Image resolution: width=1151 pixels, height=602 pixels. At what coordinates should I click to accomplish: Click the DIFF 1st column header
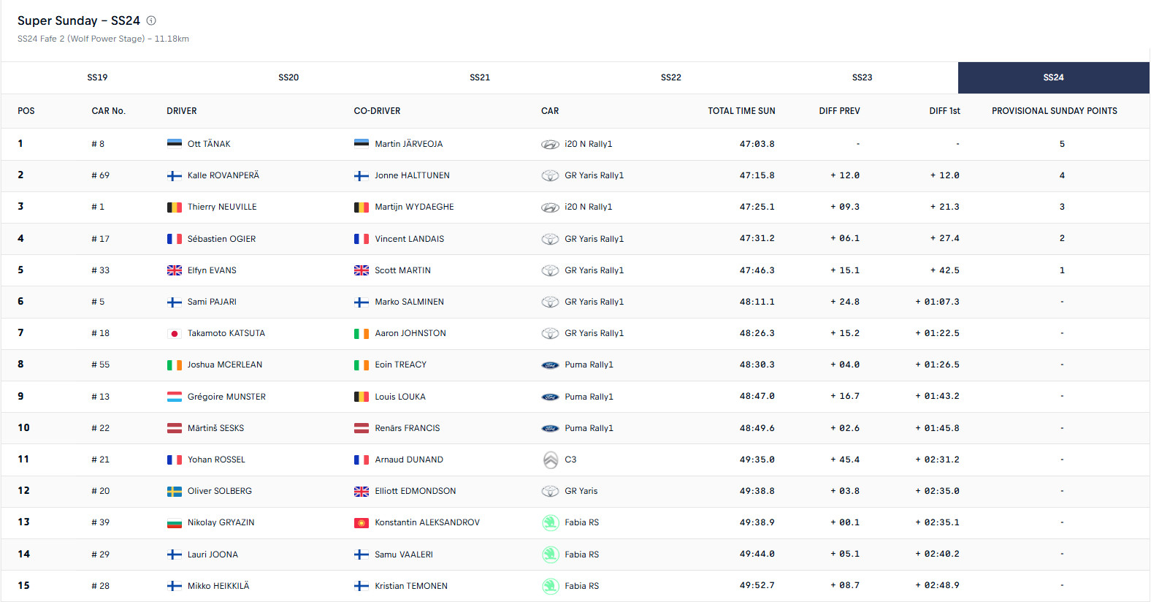944,111
